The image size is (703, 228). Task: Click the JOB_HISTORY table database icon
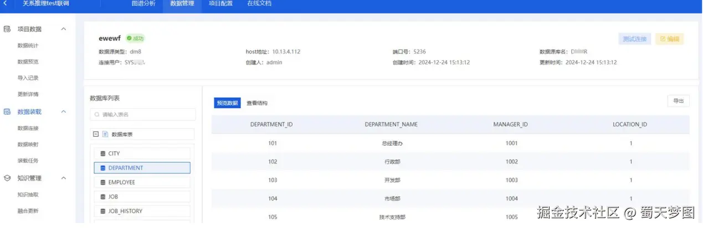pos(102,211)
